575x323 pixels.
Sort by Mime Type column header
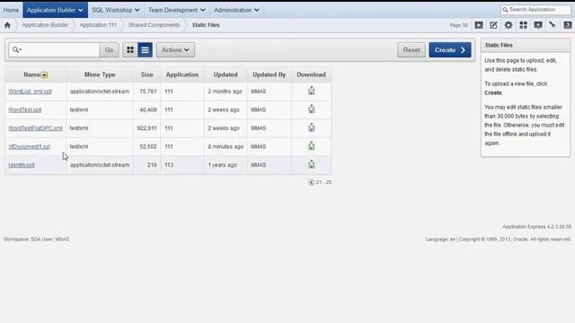point(100,74)
